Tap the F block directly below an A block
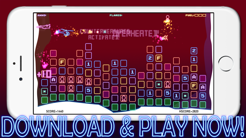 (194, 86)
